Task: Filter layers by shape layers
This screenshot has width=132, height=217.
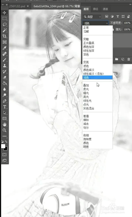Action: [123, 17]
